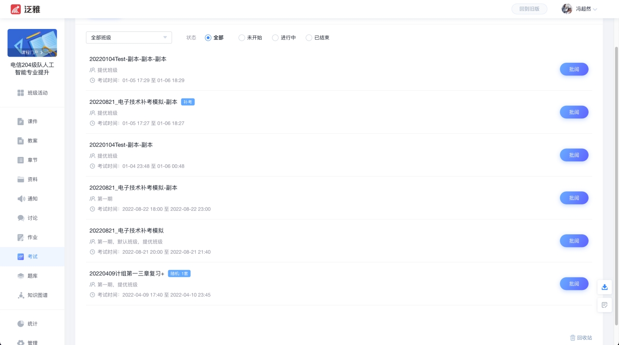
Task: Click 批阅 for 20220104Test-副本-副本-副本
Action: coord(574,69)
